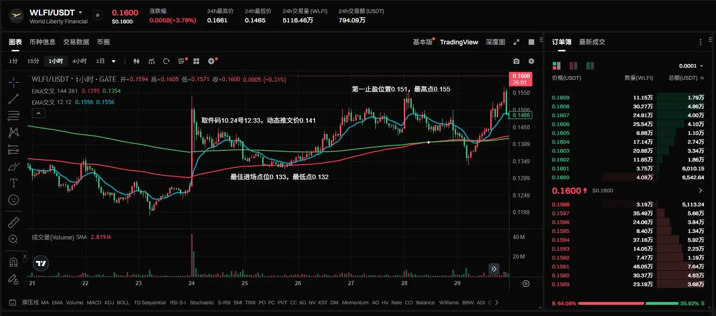716x316 pixels.
Task: Add the MACD indicator from bottom bar
Action: [94, 302]
